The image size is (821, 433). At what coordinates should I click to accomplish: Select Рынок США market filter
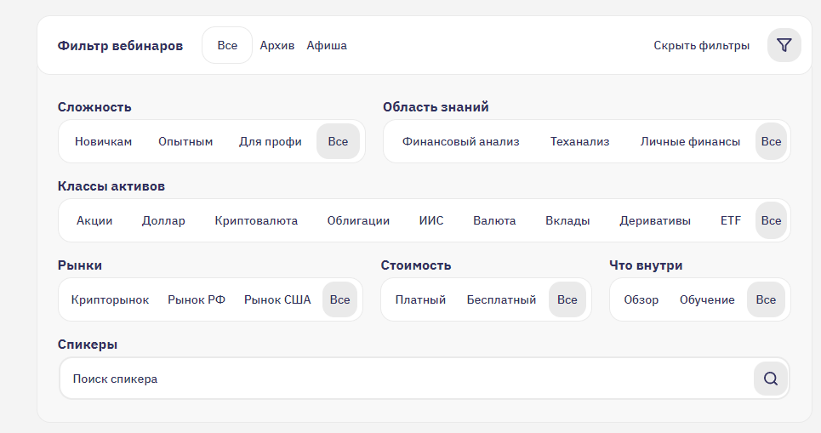pyautogui.click(x=277, y=299)
